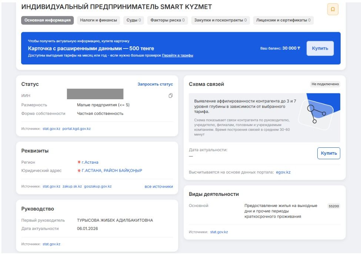Click the bookmark icon next to the company title
The image size is (361, 254).
tap(333, 9)
